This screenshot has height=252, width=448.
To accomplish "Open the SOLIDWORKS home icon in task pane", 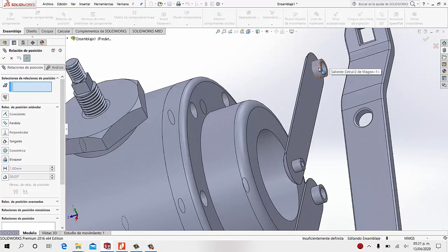I will coord(444,43).
